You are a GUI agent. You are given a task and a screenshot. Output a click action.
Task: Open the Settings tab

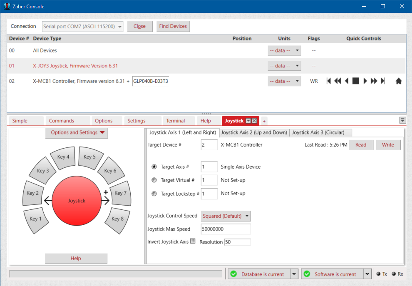[x=143, y=121]
